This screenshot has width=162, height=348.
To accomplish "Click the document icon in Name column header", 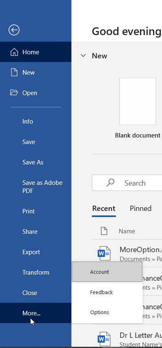I will point(104,231).
